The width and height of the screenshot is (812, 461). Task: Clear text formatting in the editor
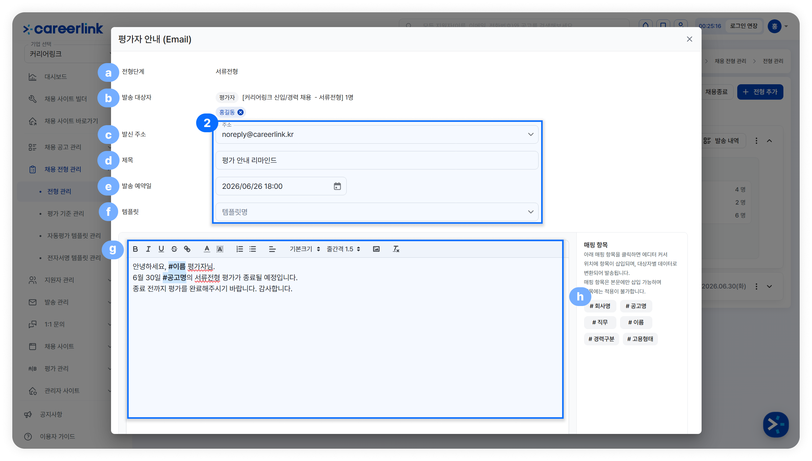pyautogui.click(x=396, y=249)
